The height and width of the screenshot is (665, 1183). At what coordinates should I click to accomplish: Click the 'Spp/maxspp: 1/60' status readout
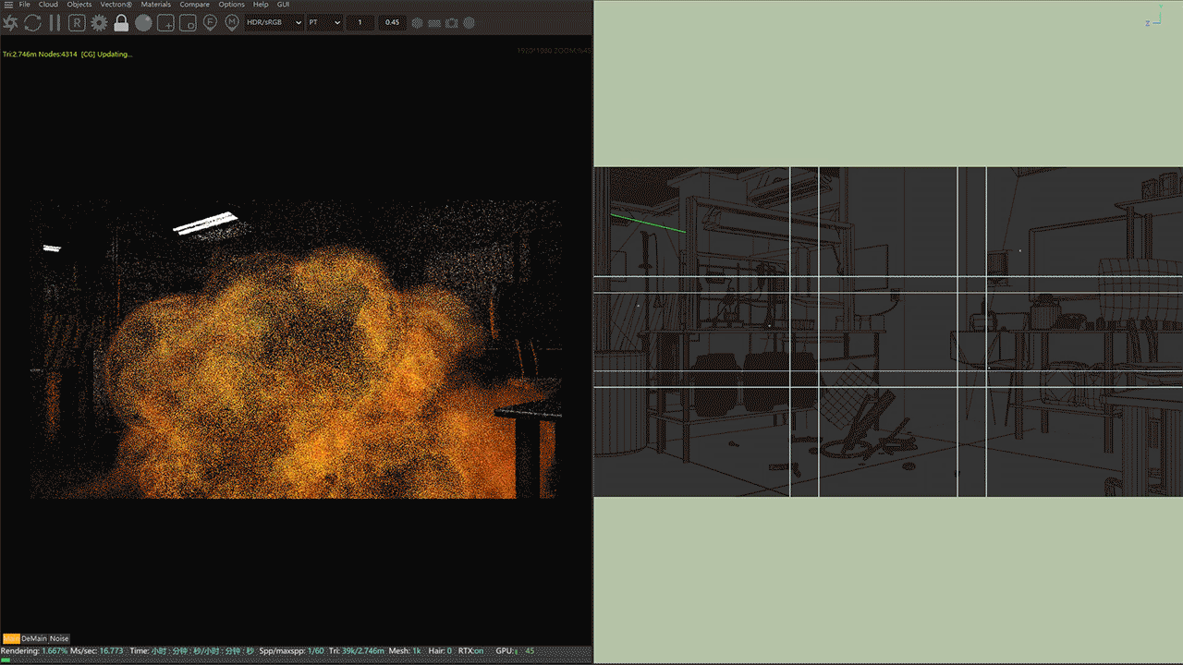(291, 651)
